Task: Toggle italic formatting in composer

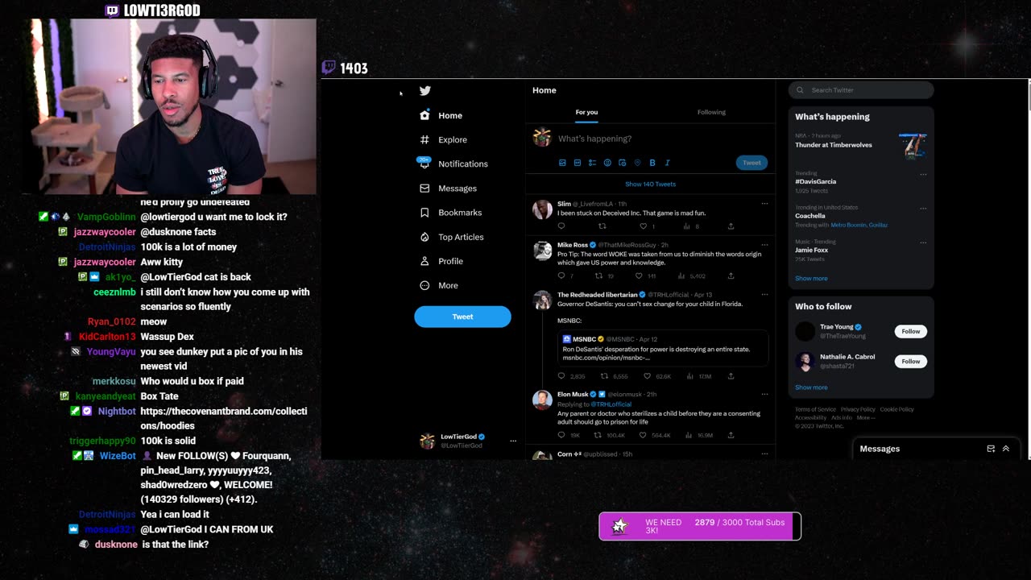Action: point(667,163)
